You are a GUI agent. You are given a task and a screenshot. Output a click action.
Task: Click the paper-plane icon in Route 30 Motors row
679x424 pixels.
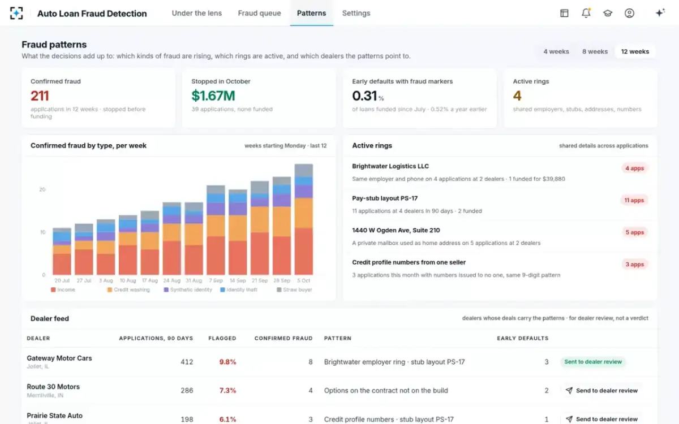569,391
